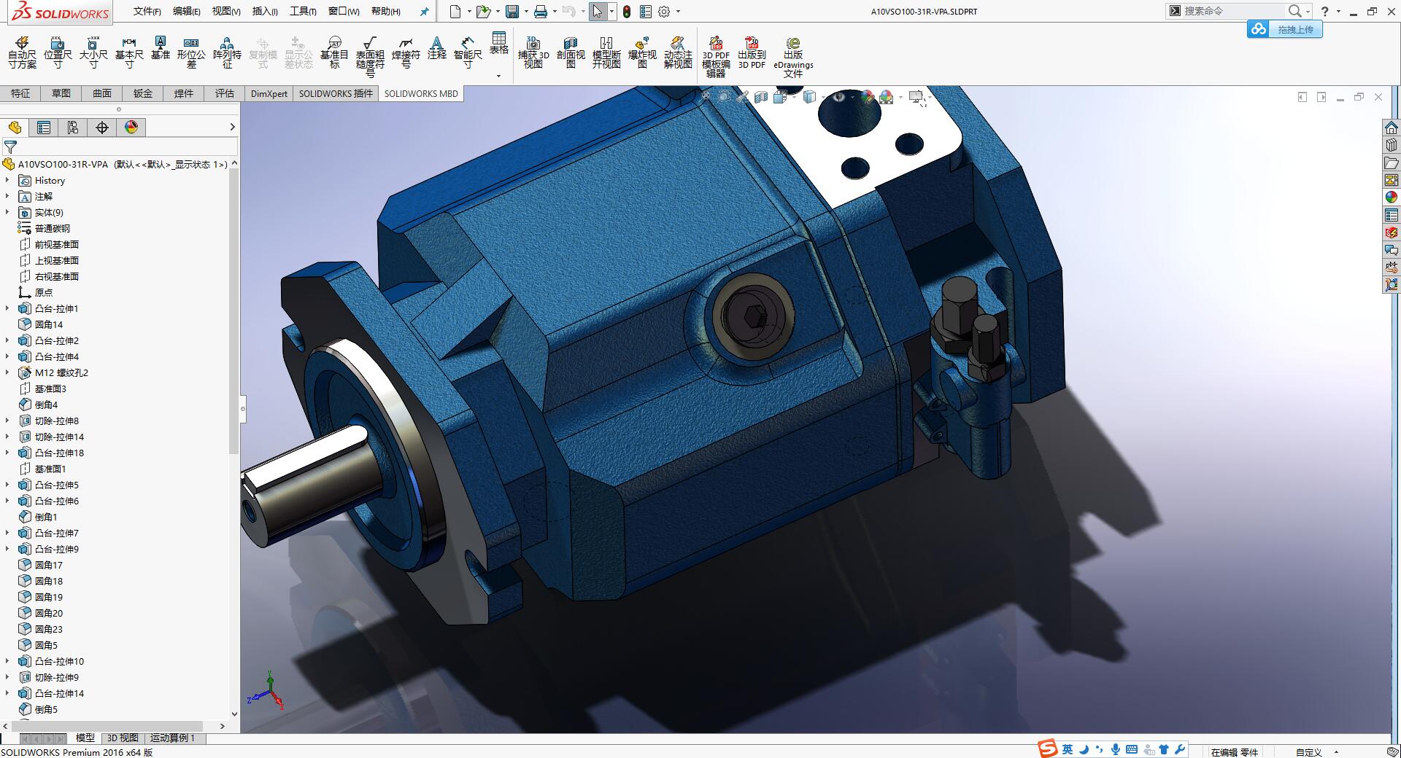
Task: Open the DimXpertManager tab icon
Action: pos(102,128)
